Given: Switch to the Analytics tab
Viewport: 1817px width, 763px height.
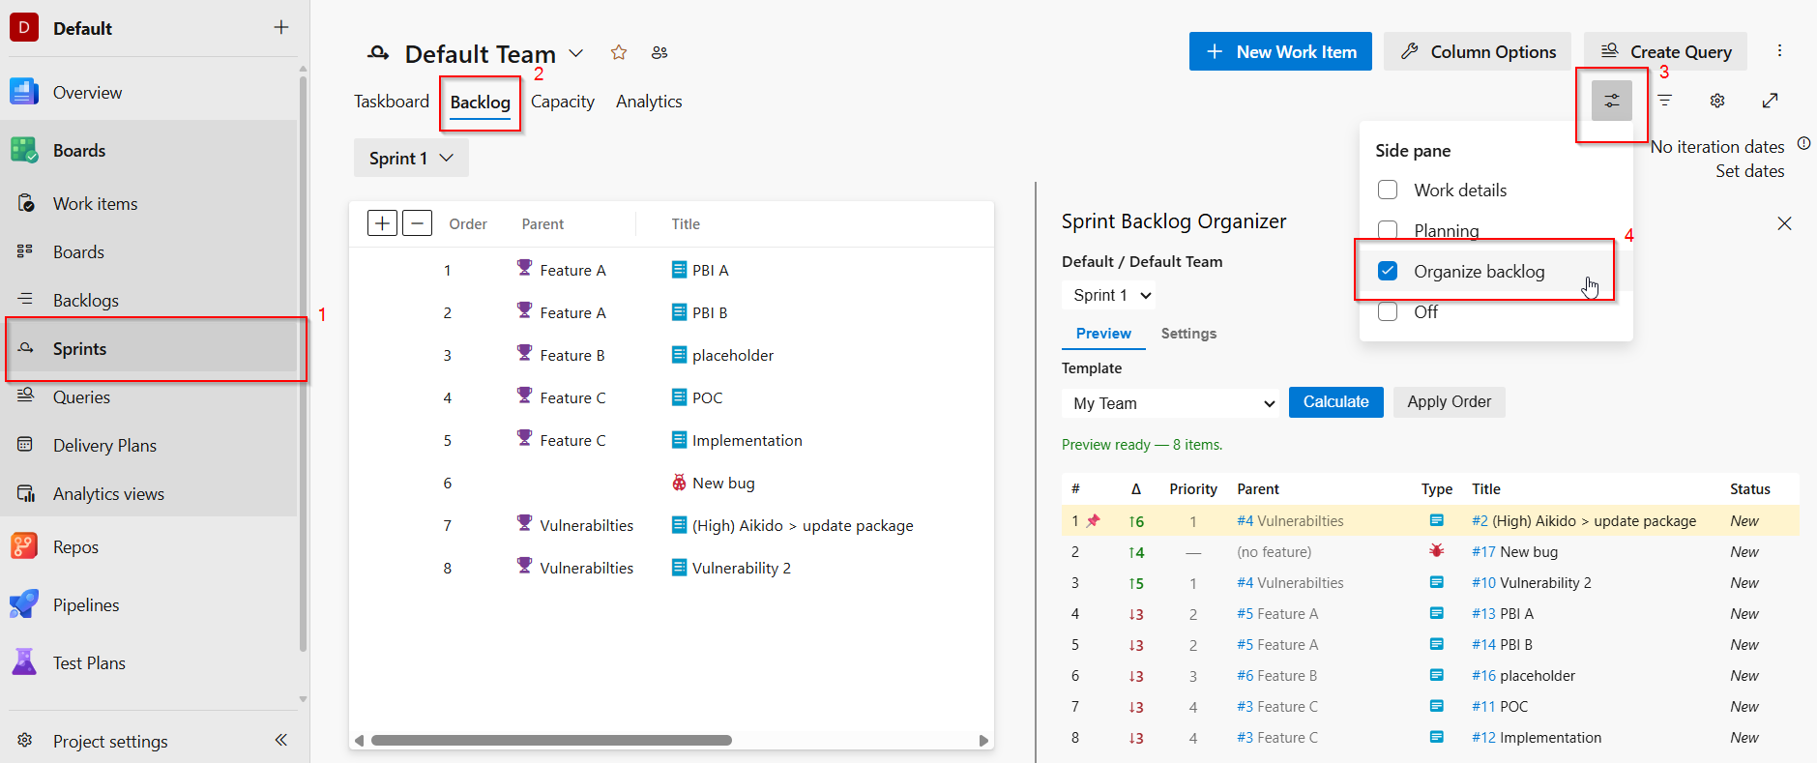Looking at the screenshot, I should 649,101.
